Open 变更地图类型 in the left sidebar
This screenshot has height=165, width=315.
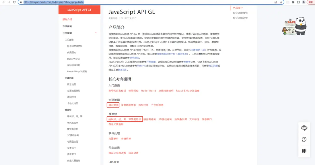[74, 91]
